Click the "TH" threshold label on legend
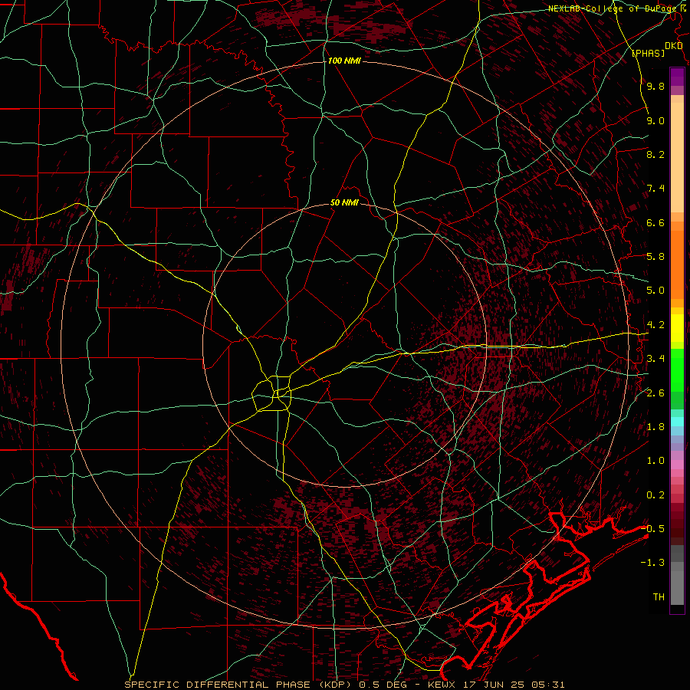The width and height of the screenshot is (690, 690). click(659, 596)
